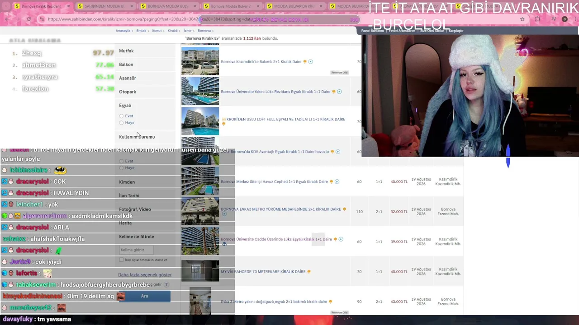Collapse the Kullanım Durumu filter
This screenshot has width=579, height=325.
tap(137, 137)
